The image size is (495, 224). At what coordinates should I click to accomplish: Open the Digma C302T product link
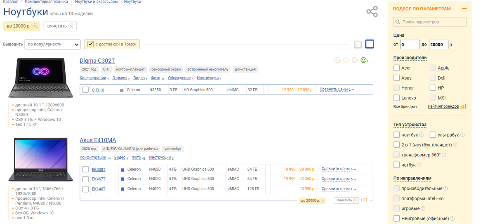[x=97, y=61]
